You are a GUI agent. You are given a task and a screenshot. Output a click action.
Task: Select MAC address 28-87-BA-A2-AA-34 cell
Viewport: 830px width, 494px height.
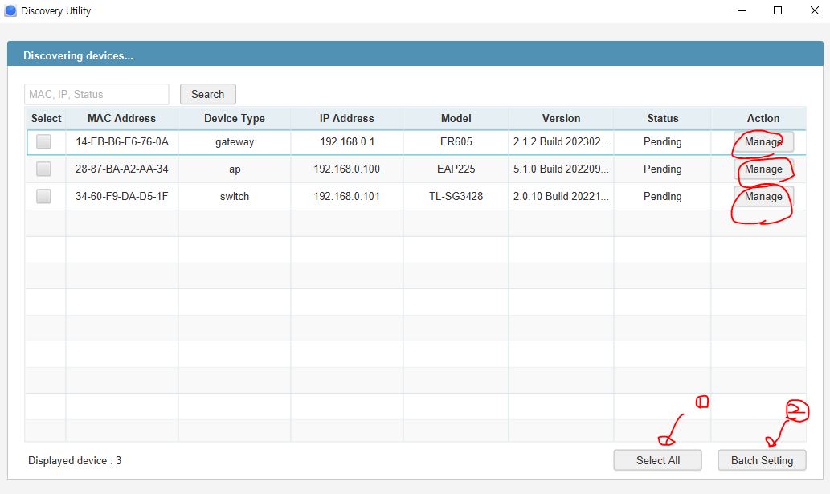point(122,169)
